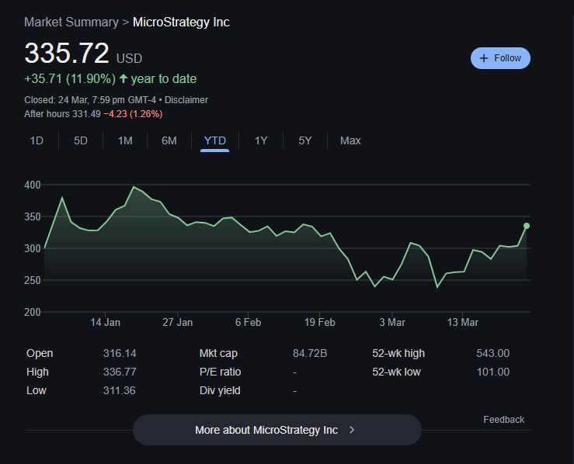Click the Feedback link
Image resolution: width=574 pixels, height=464 pixels.
(x=504, y=420)
